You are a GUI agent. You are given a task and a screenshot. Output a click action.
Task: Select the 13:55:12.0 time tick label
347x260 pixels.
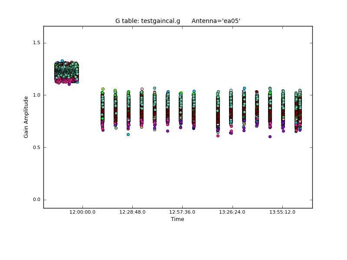pos(282,212)
